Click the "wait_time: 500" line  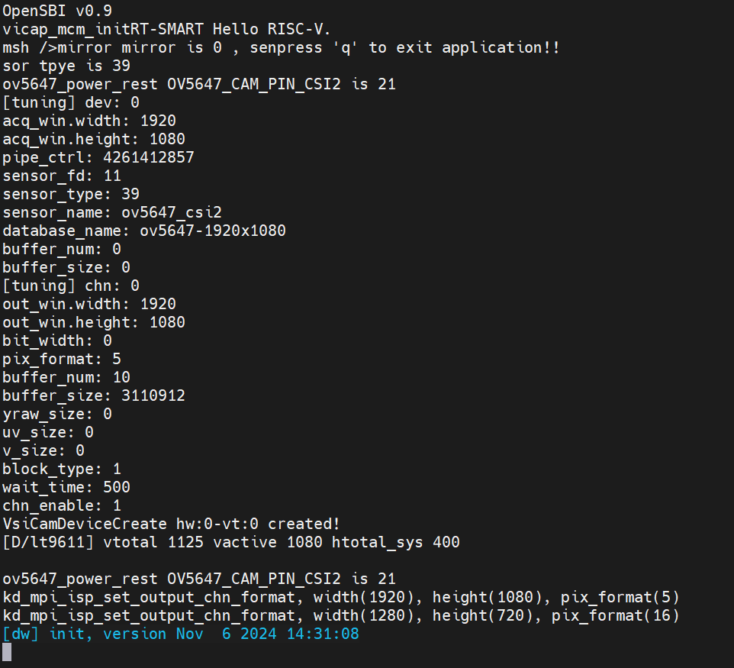[66, 487]
